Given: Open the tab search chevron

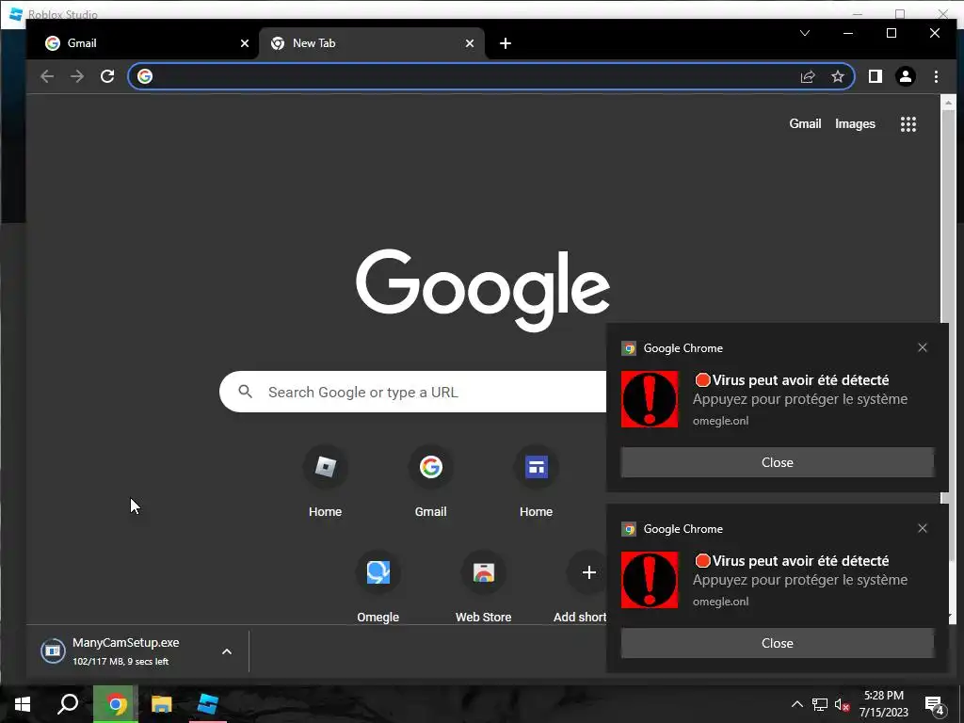Looking at the screenshot, I should (x=805, y=33).
